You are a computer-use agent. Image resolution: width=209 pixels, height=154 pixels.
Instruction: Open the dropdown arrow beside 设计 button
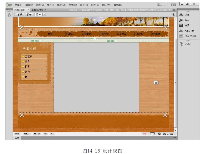[x=44, y=15]
